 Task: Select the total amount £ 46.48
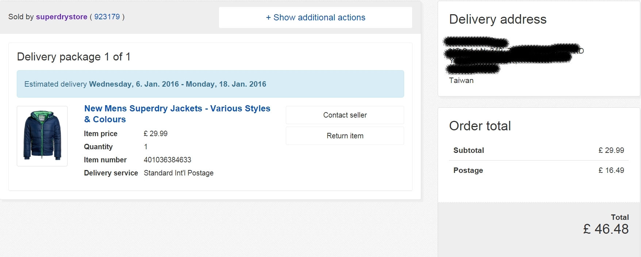pos(606,229)
